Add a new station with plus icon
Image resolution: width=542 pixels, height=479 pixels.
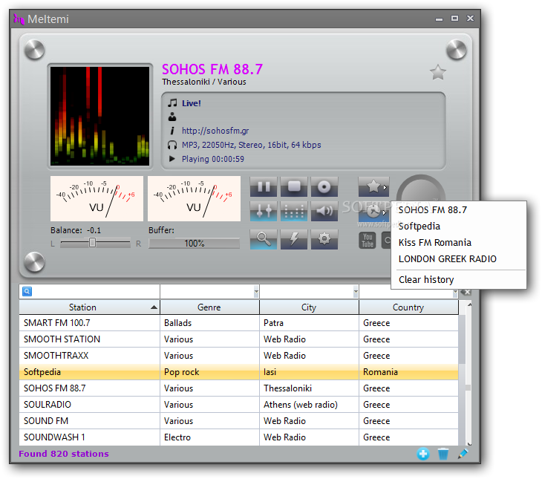pyautogui.click(x=423, y=454)
